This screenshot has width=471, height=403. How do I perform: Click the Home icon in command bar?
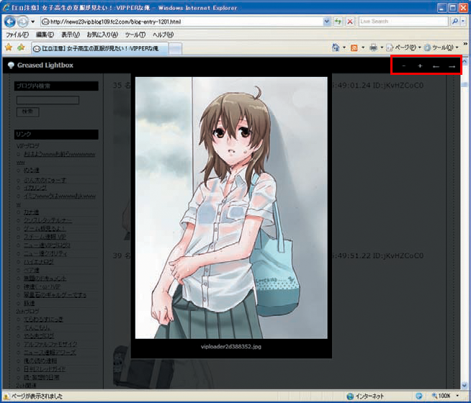[336, 47]
